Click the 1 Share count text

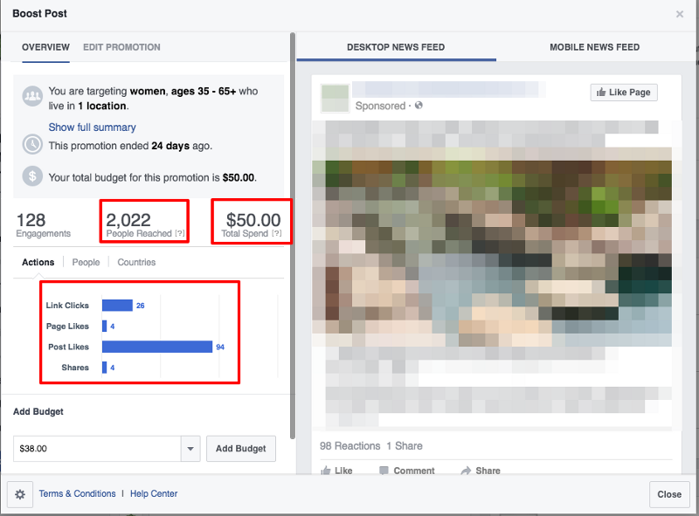(405, 446)
